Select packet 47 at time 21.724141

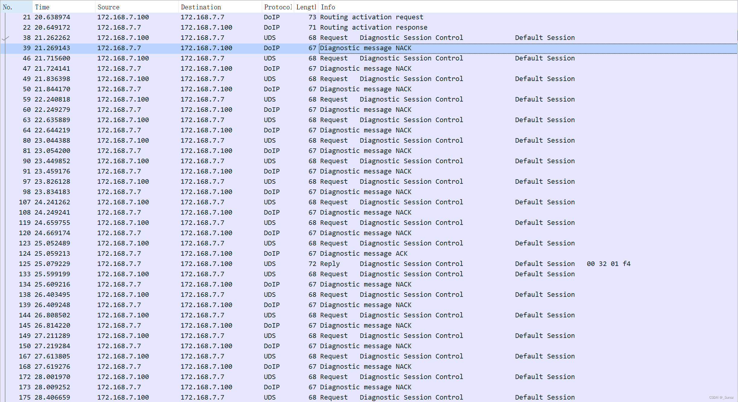52,69
